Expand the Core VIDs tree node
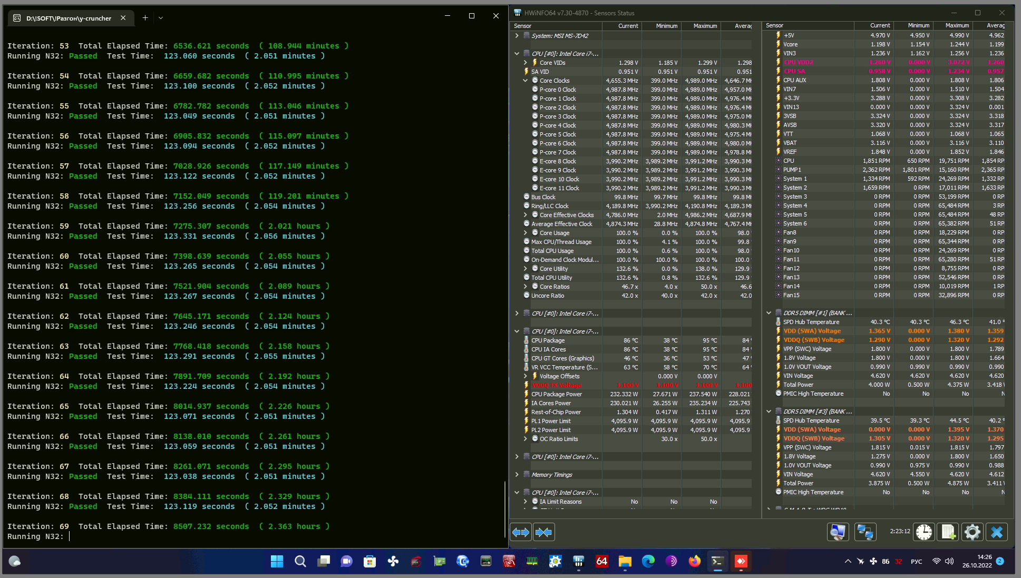This screenshot has width=1021, height=578. click(526, 63)
